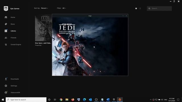Go to Unreal Engine section

click(x=16, y=44)
